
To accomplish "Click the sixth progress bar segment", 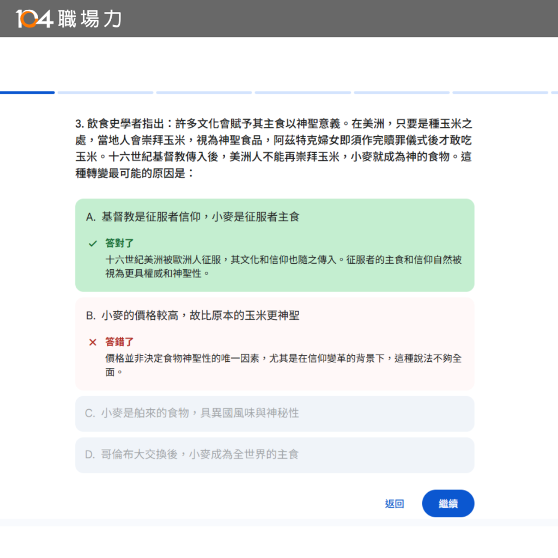I will [x=500, y=93].
